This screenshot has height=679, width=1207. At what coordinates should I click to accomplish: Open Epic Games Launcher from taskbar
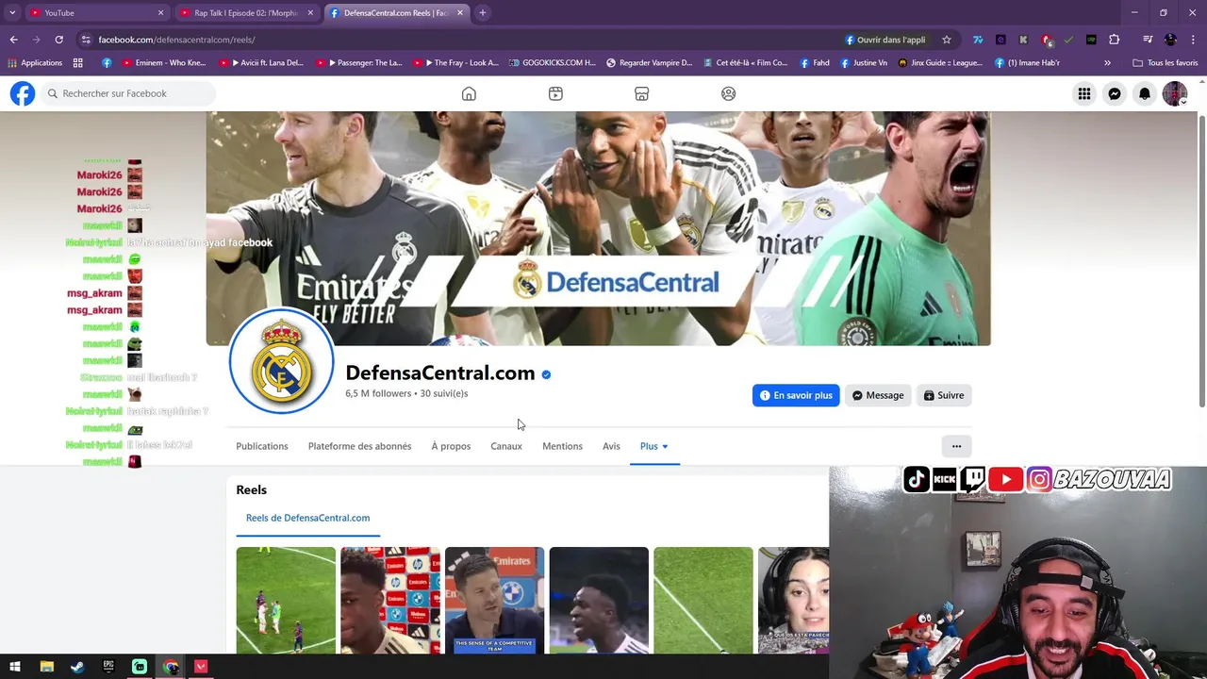pos(108,667)
